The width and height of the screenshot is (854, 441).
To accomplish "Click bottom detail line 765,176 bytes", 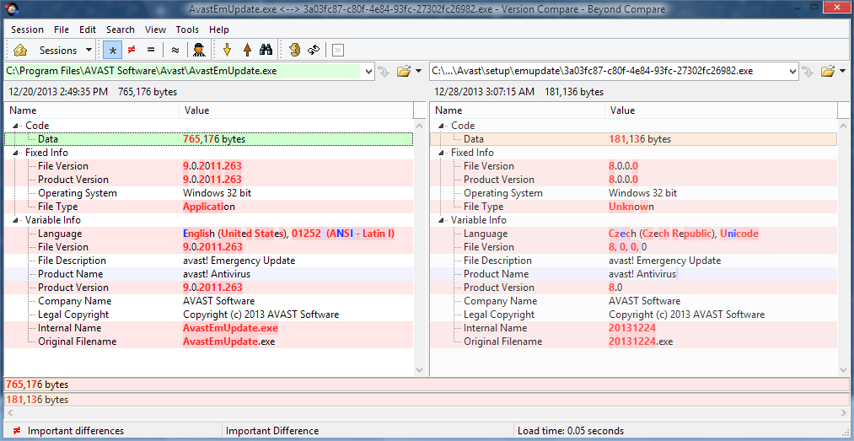I will point(427,385).
